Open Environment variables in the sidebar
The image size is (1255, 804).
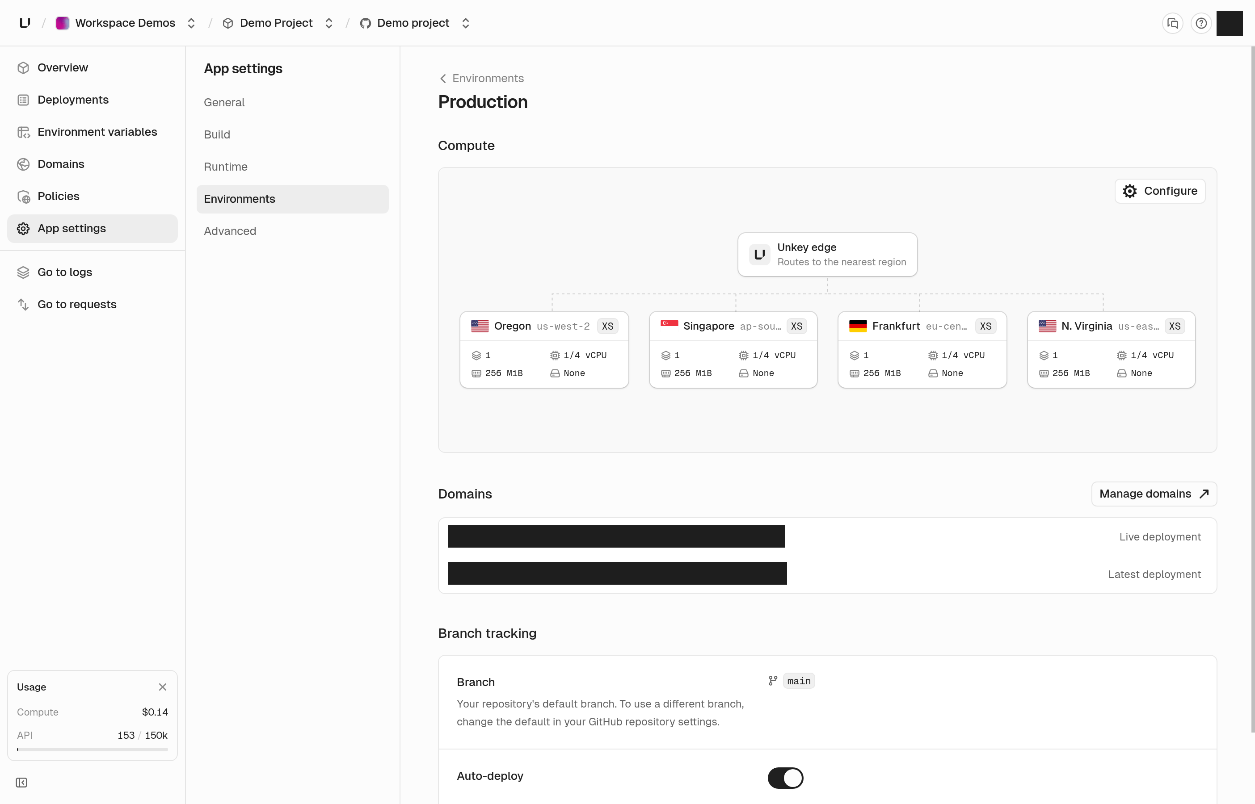(93, 132)
